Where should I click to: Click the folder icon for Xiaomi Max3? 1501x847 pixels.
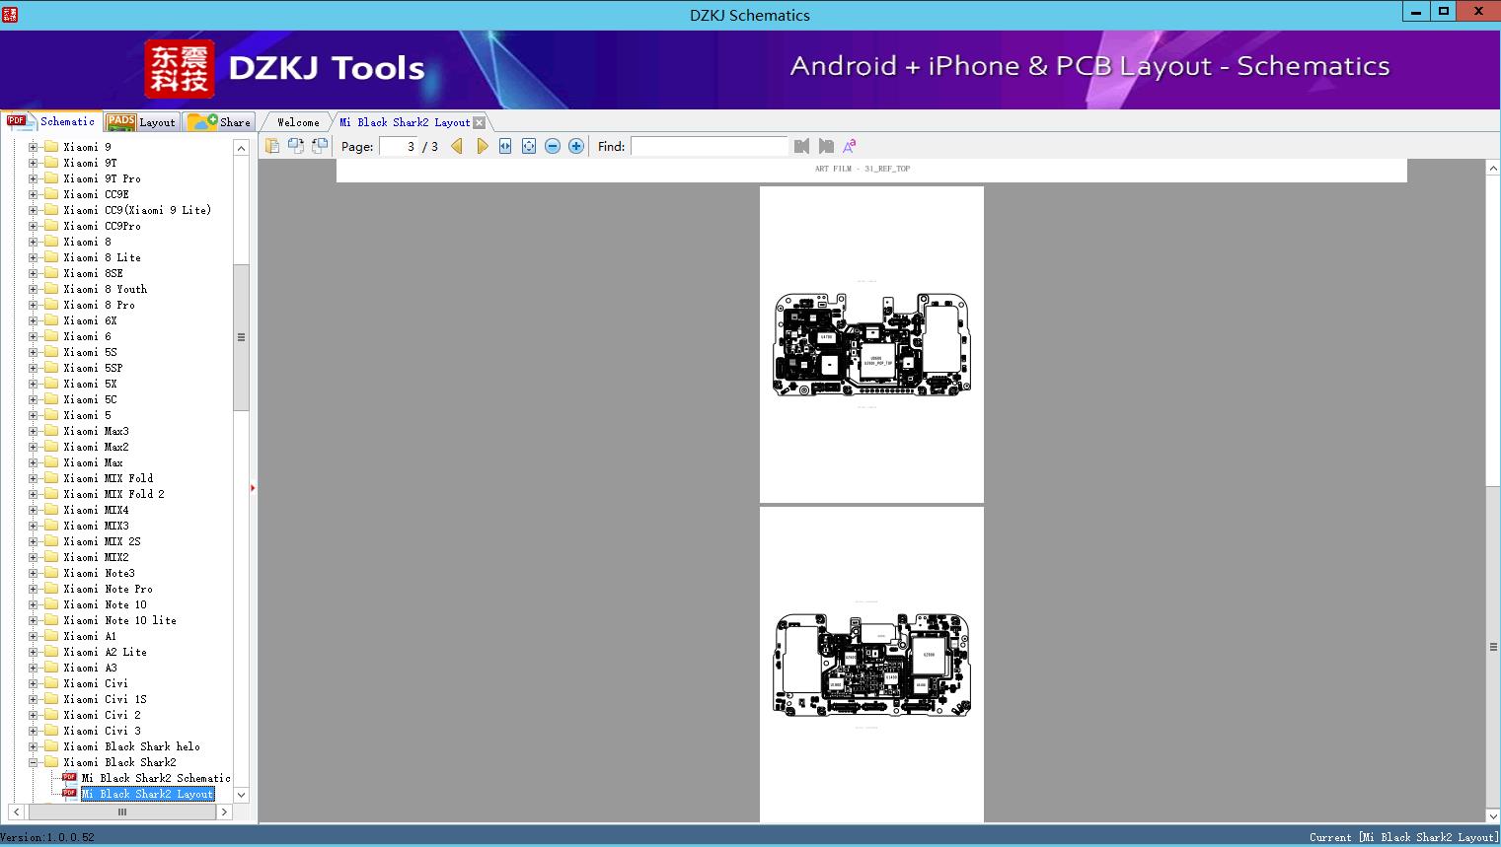point(51,431)
